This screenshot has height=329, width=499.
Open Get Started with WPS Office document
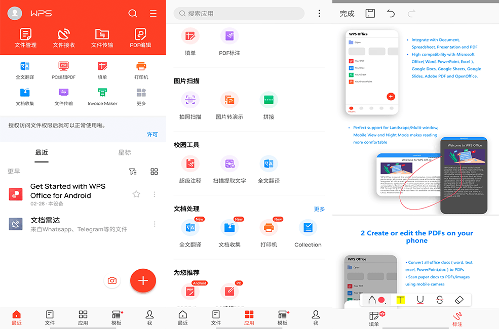pyautogui.click(x=68, y=194)
